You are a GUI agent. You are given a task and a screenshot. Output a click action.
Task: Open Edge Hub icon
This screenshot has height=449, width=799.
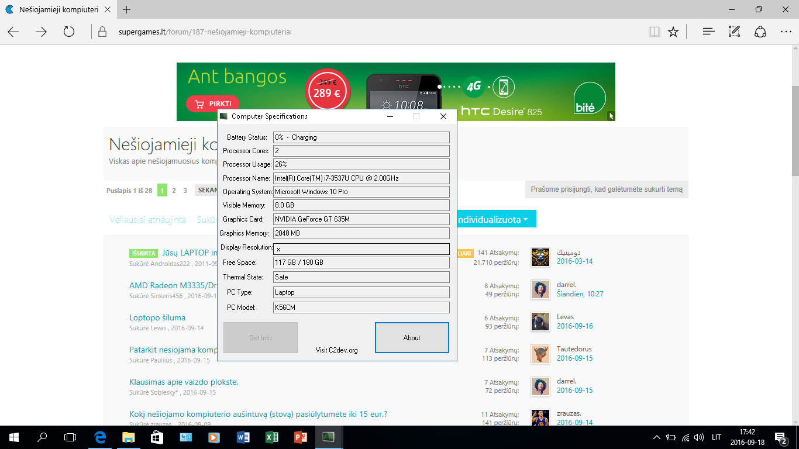[709, 32]
